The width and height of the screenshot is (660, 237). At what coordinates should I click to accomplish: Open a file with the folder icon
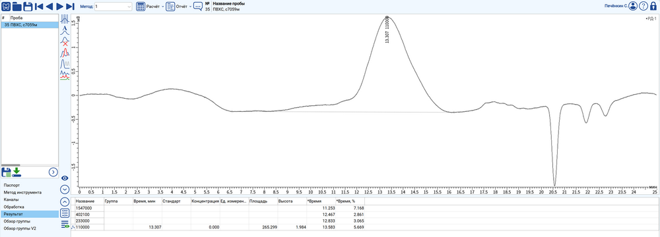(x=17, y=6)
